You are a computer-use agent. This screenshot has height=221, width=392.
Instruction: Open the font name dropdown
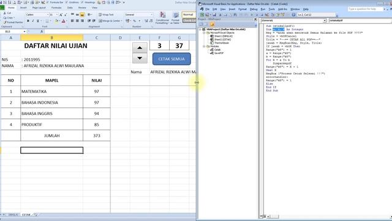(x=48, y=15)
